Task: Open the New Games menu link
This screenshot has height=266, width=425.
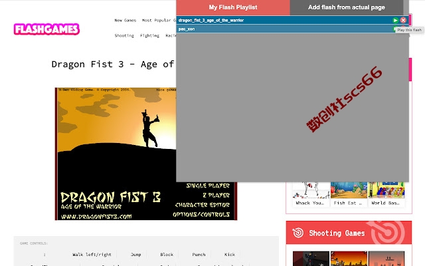Action: click(126, 21)
